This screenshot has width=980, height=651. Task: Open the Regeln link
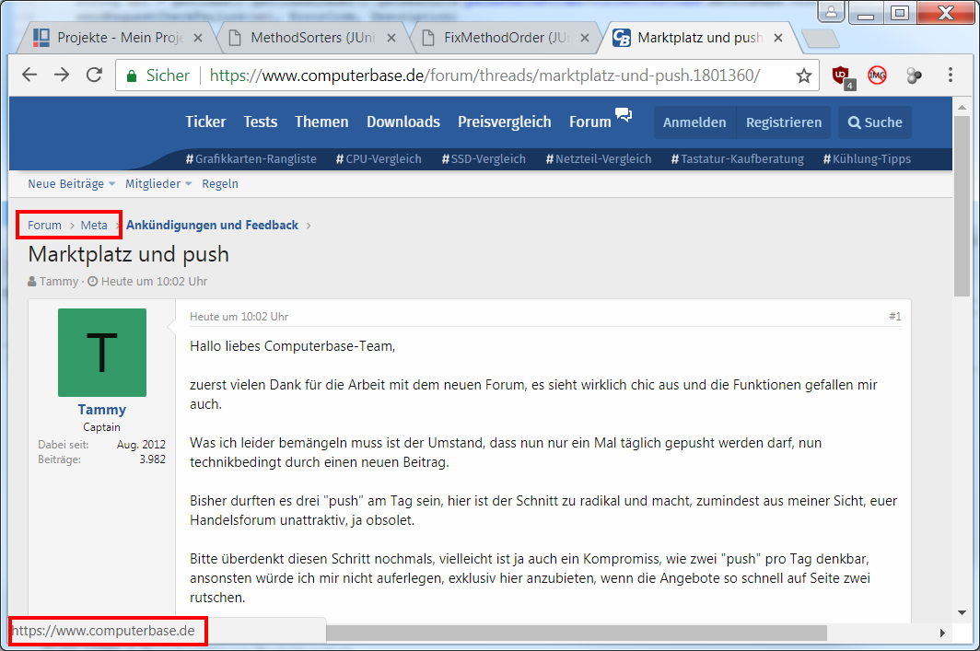click(x=220, y=183)
